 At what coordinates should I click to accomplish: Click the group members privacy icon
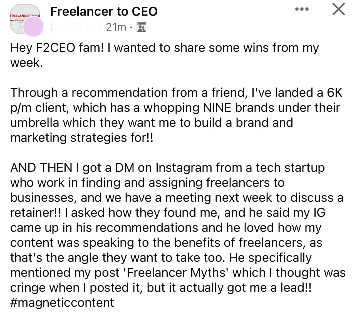pos(142,27)
